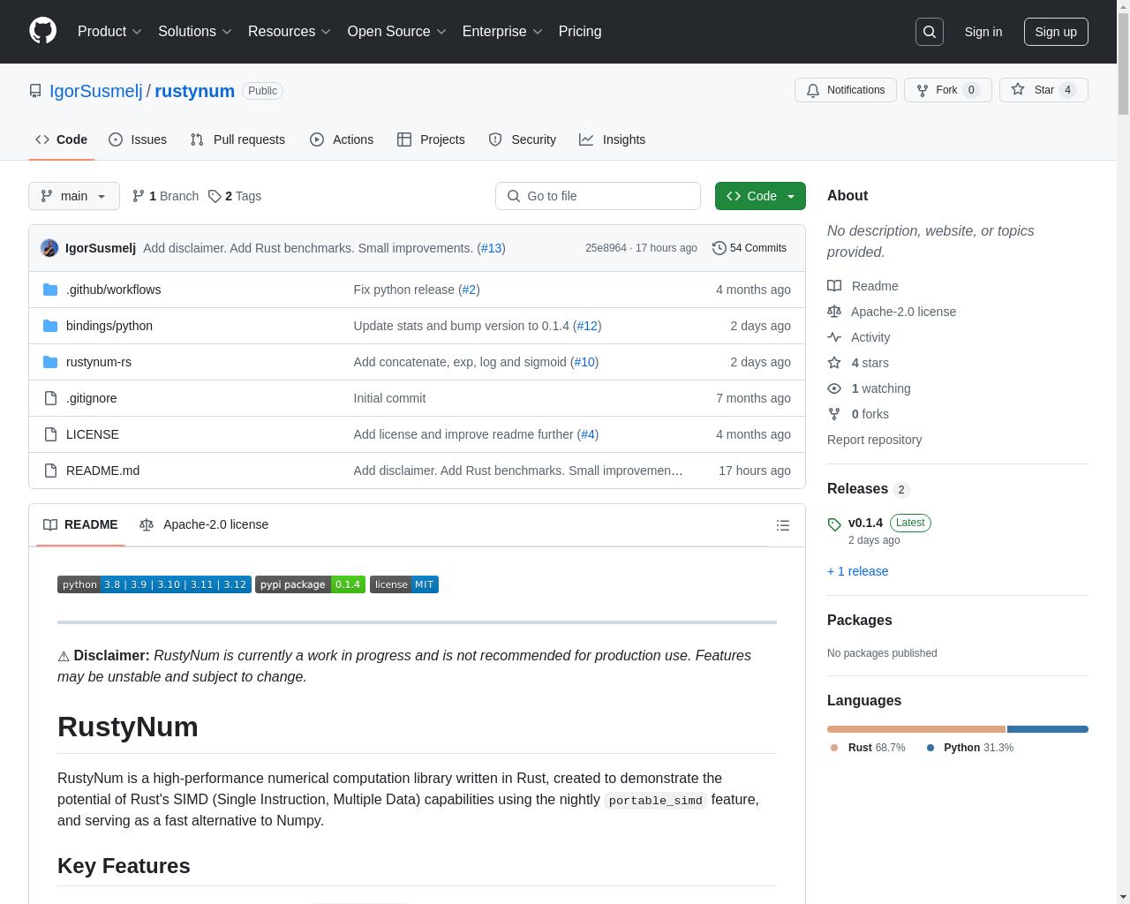Click the LICENSE file icon
Image resolution: width=1130 pixels, height=904 pixels.
coord(50,434)
